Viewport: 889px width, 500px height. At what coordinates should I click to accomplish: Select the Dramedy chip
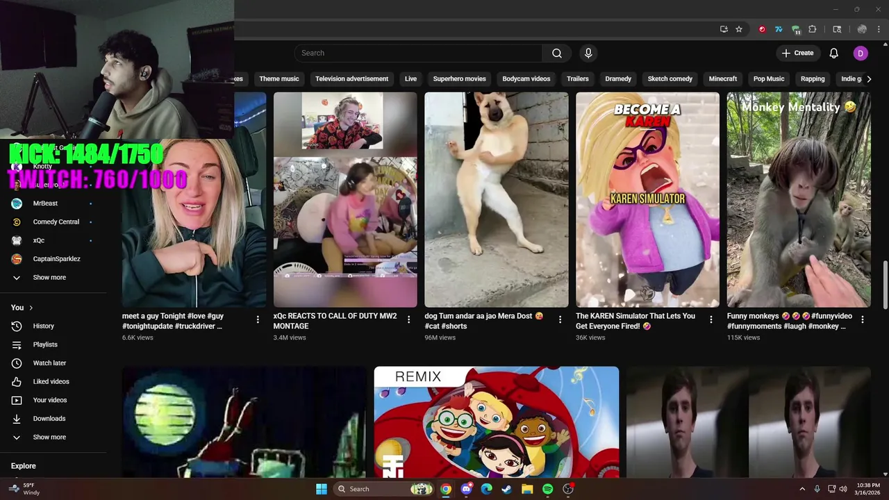(618, 78)
